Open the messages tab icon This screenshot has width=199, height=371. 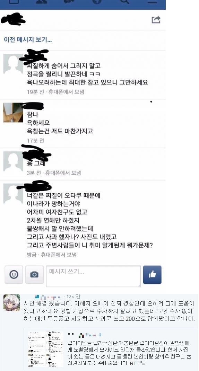[x=69, y=1]
